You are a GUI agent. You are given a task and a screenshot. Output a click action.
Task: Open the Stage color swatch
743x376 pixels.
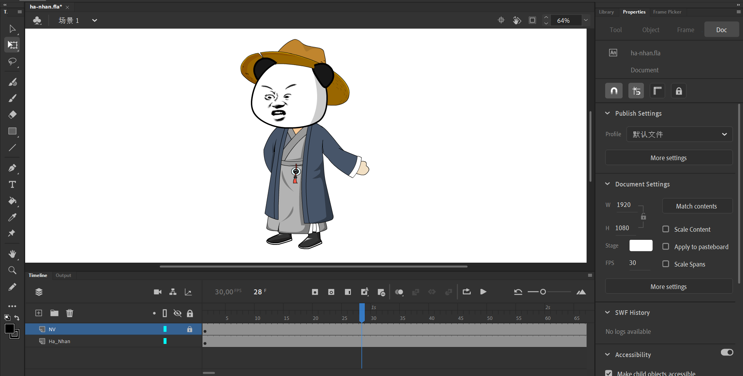641,246
